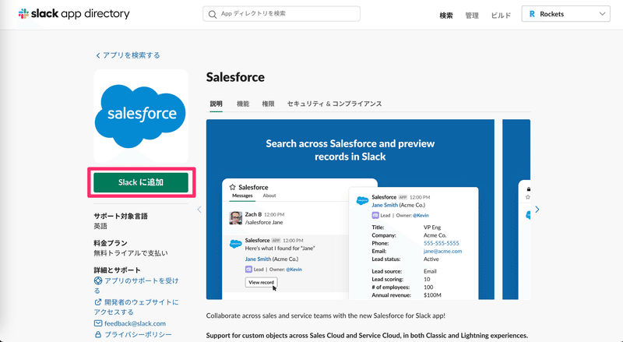Click the envelope mail icon
The height and width of the screenshot is (342, 623).
tap(98, 323)
